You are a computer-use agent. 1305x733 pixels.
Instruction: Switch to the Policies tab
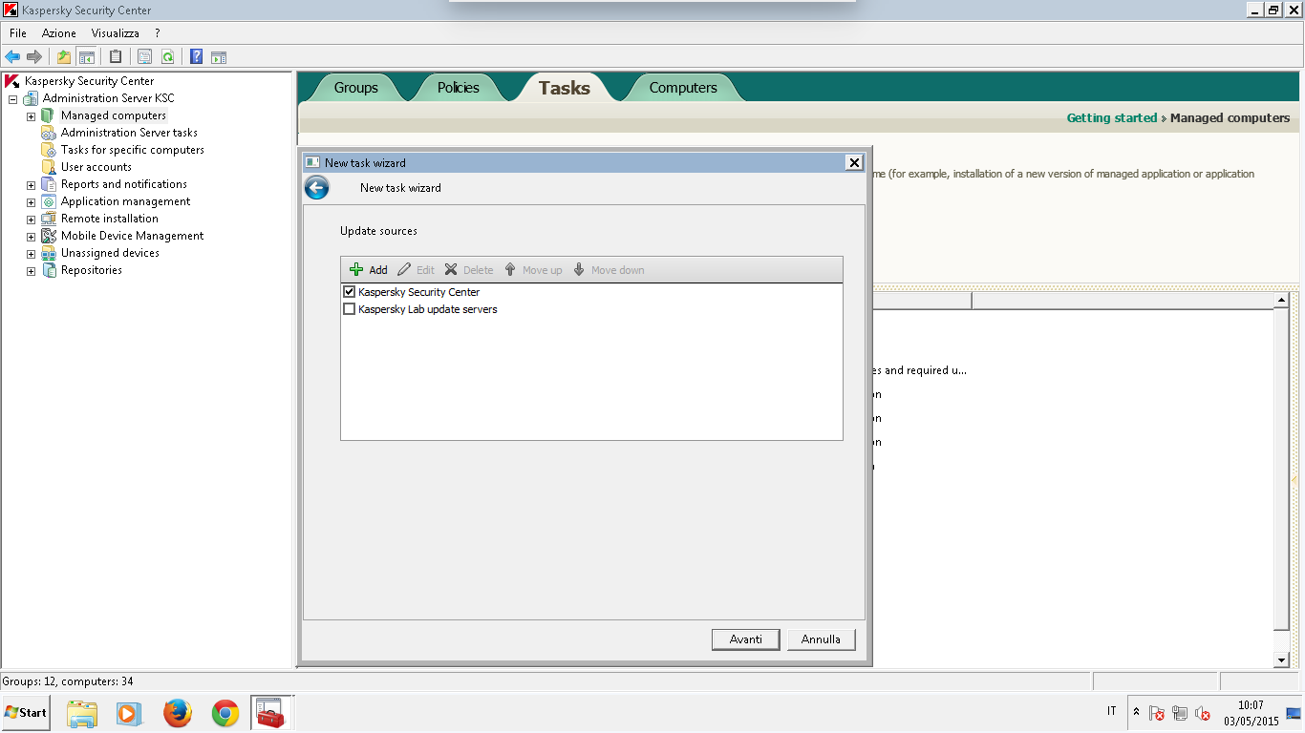[x=459, y=88]
